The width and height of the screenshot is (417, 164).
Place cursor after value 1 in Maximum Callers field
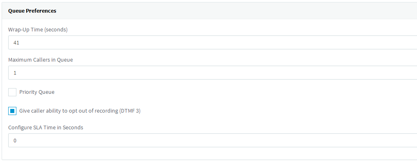17,73
